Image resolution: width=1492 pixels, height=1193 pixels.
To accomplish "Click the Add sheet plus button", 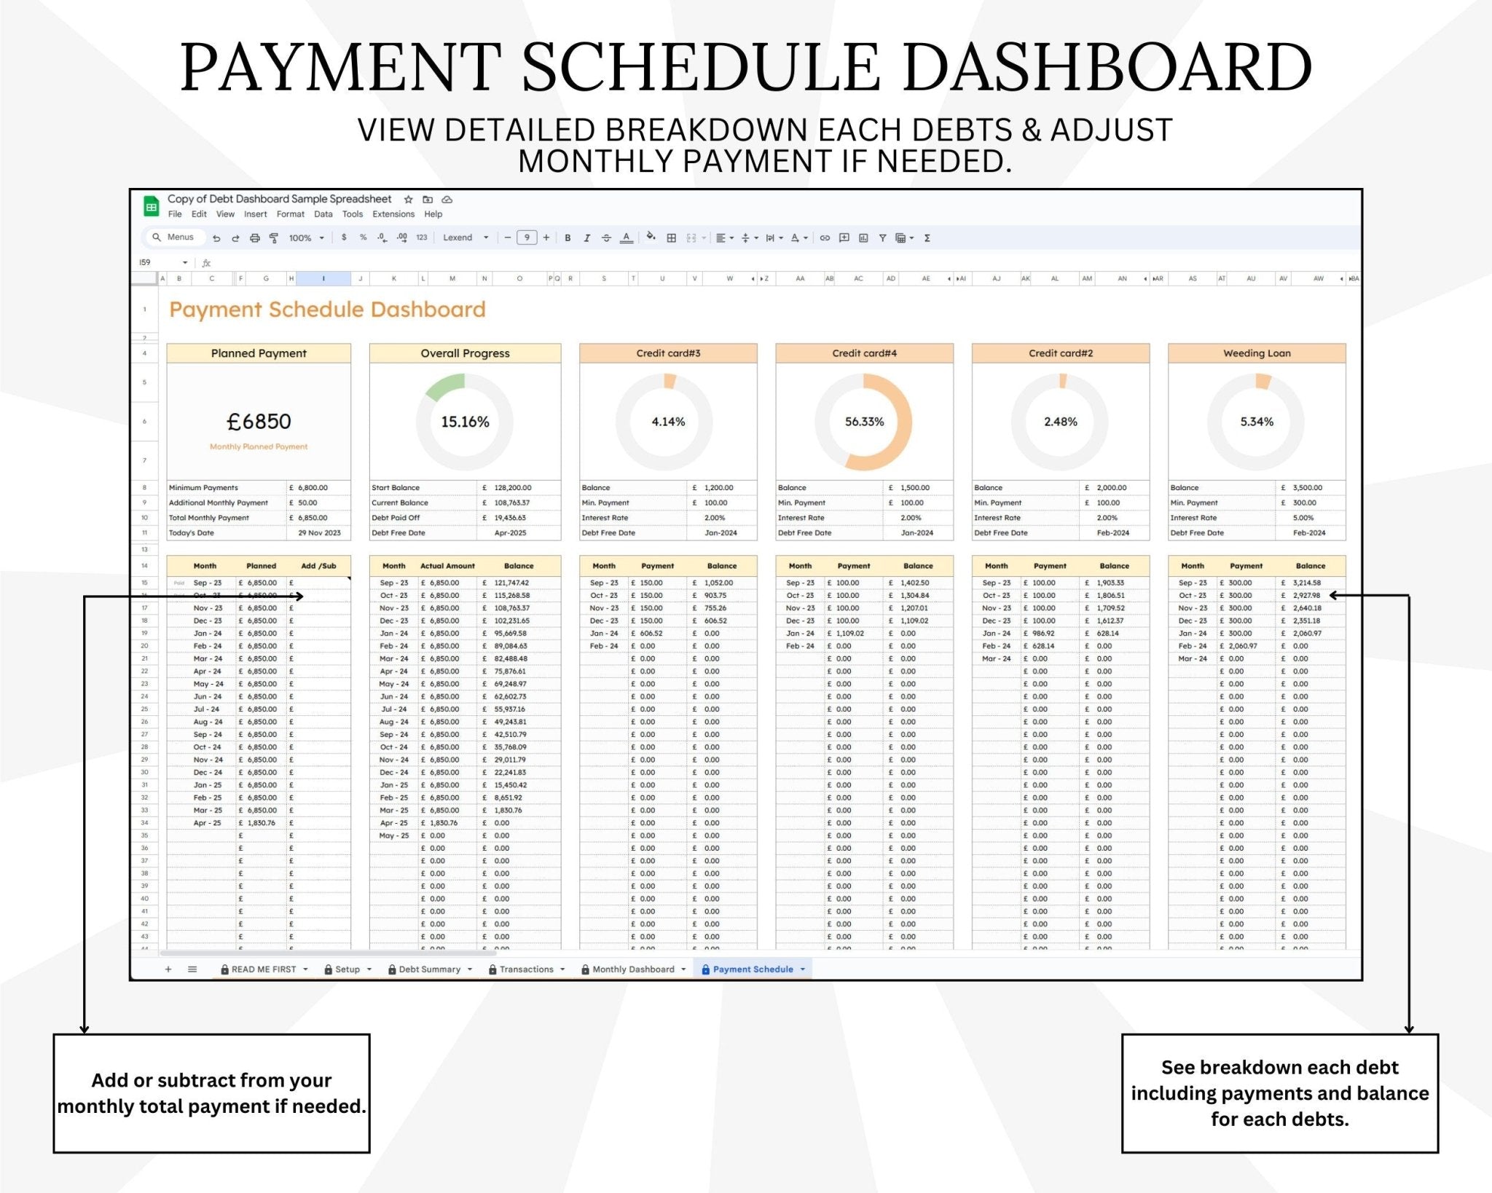I will pyautogui.click(x=168, y=969).
